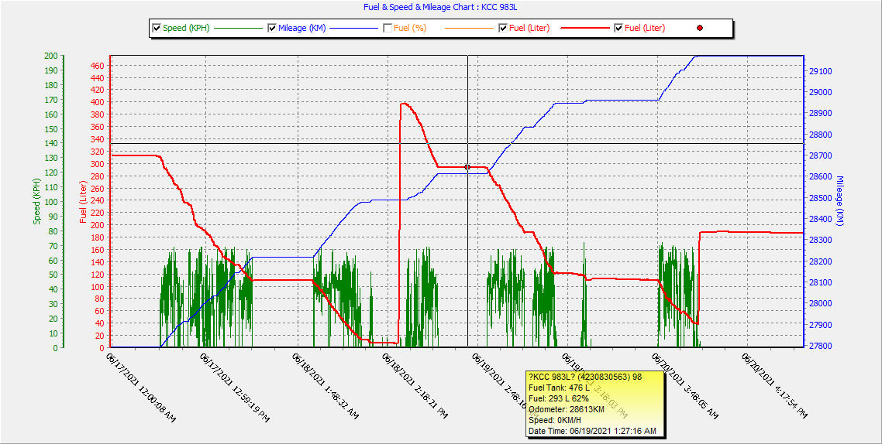The width and height of the screenshot is (882, 444).
Task: Click the 'Speed (KPH)' vertical axis title
Action: pos(36,201)
